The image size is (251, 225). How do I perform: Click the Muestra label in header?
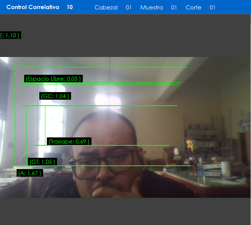tap(152, 8)
